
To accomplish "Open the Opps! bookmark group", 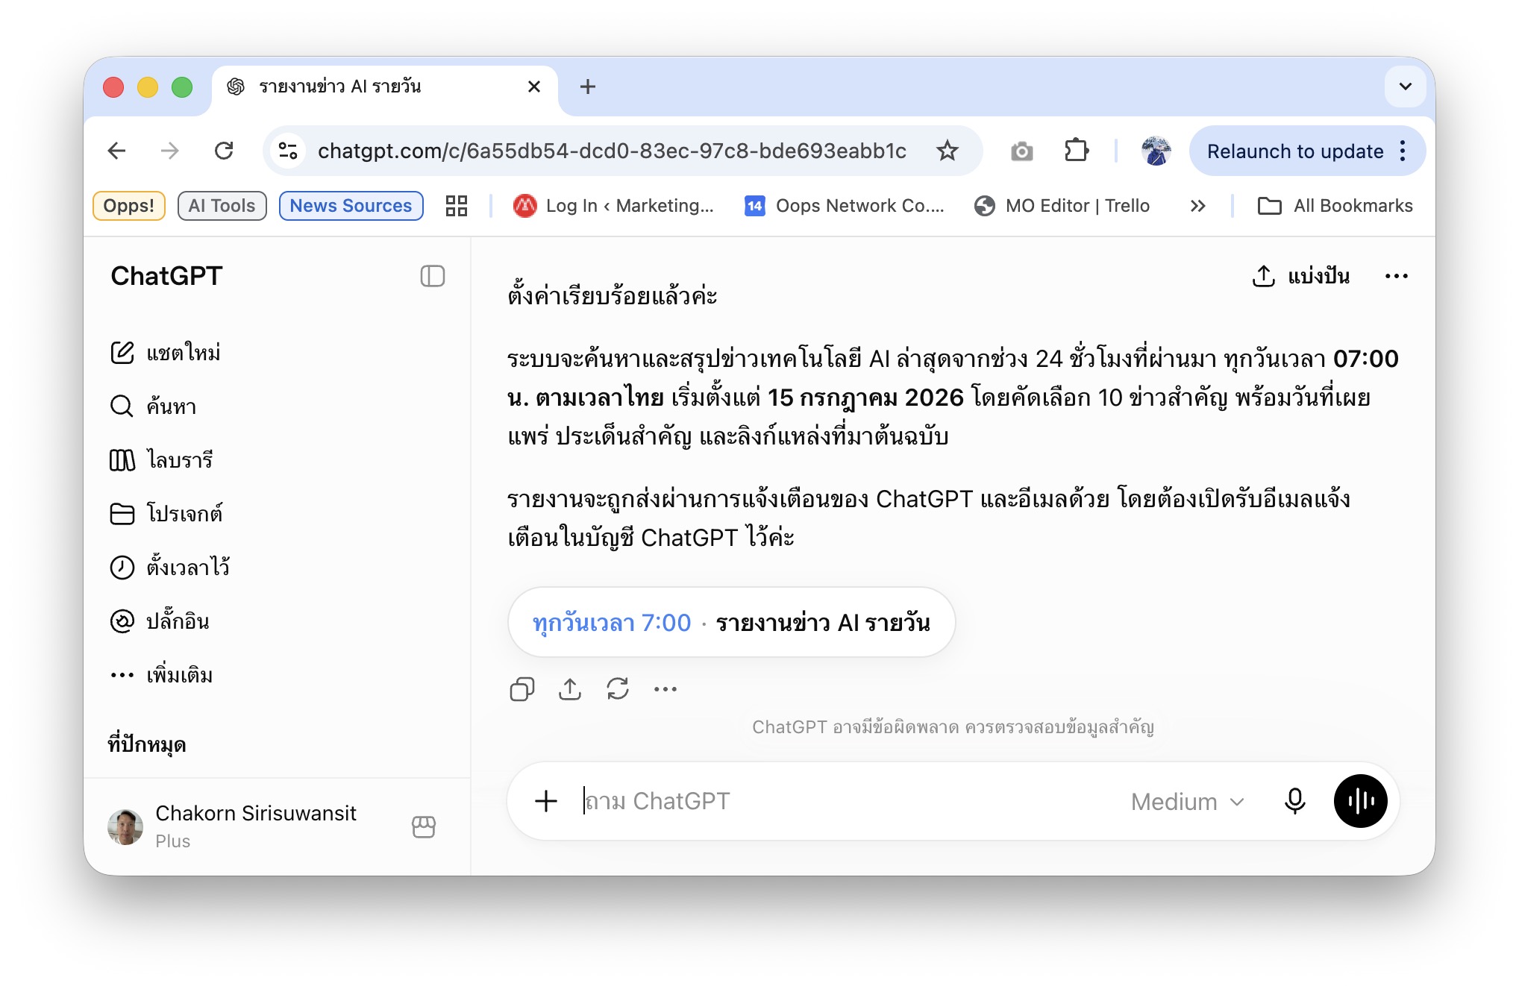I will pos(129,206).
